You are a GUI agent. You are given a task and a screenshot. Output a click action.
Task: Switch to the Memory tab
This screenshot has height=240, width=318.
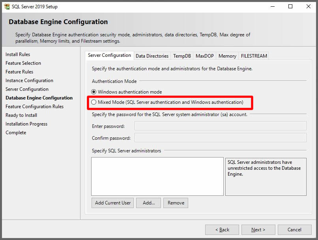tap(227, 56)
